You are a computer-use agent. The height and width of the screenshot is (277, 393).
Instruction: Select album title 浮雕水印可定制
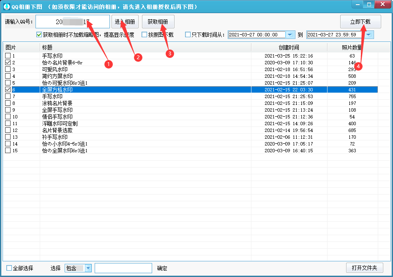[60, 123]
